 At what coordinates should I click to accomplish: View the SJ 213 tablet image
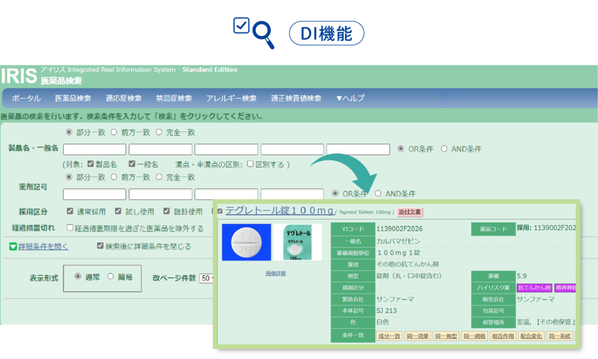pyautogui.click(x=246, y=242)
